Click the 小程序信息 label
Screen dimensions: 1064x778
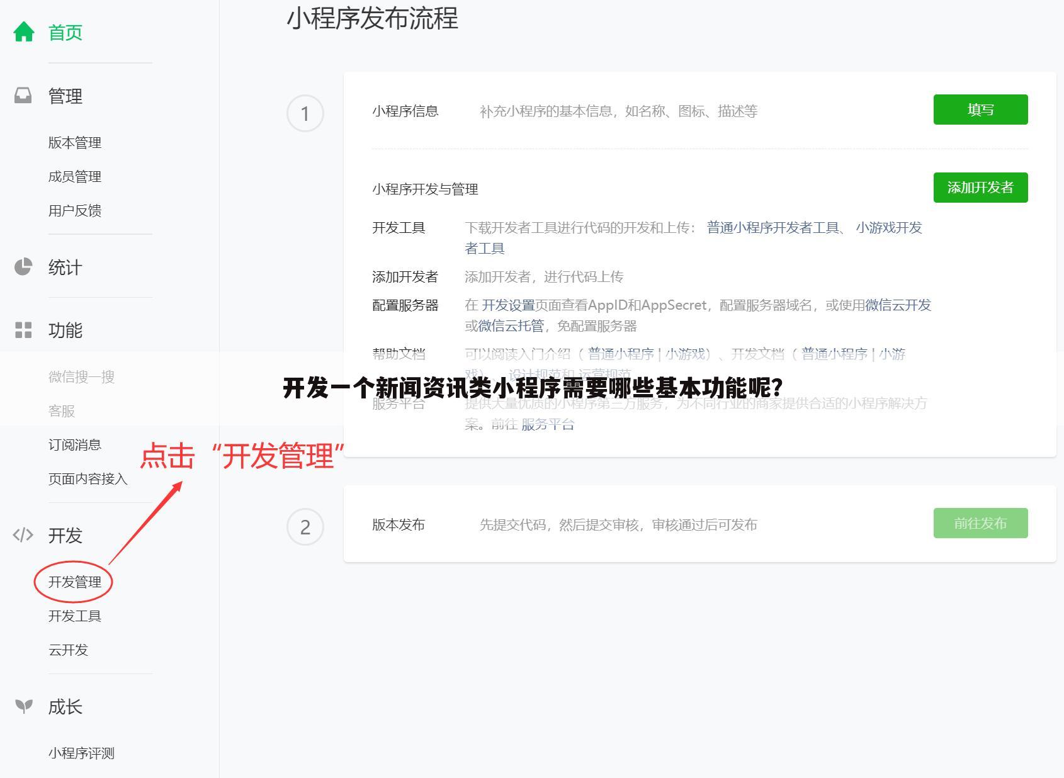(405, 111)
